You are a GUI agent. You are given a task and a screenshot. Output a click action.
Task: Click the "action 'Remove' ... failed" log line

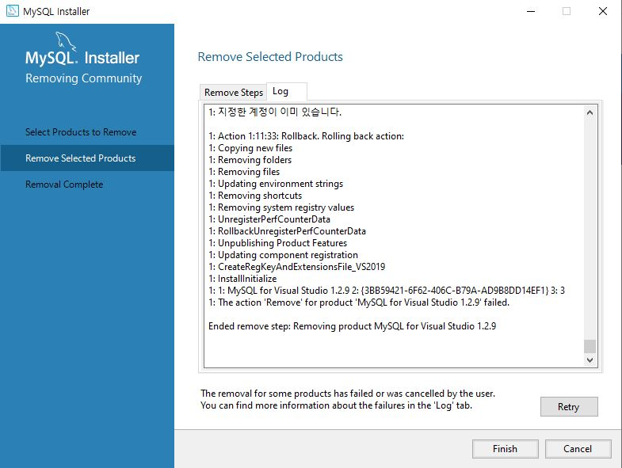click(359, 302)
